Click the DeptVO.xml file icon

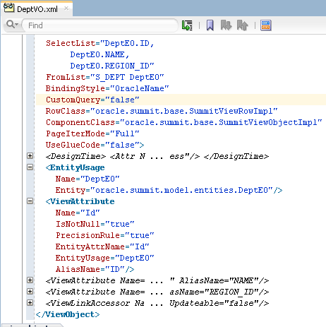click(x=9, y=8)
